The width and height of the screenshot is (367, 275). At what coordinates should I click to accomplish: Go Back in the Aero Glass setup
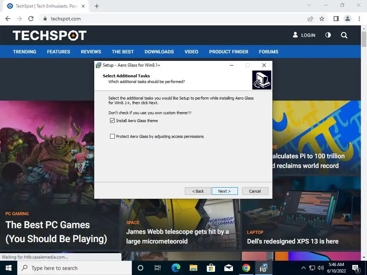point(198,191)
